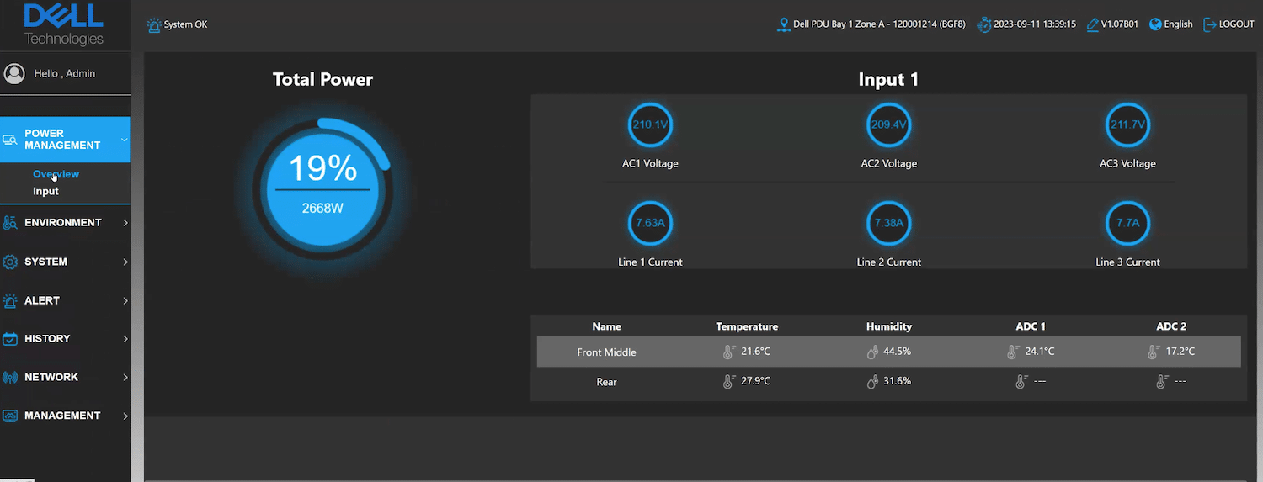Click the PDU location pin icon
Screen dimensions: 1263x482
(x=784, y=24)
